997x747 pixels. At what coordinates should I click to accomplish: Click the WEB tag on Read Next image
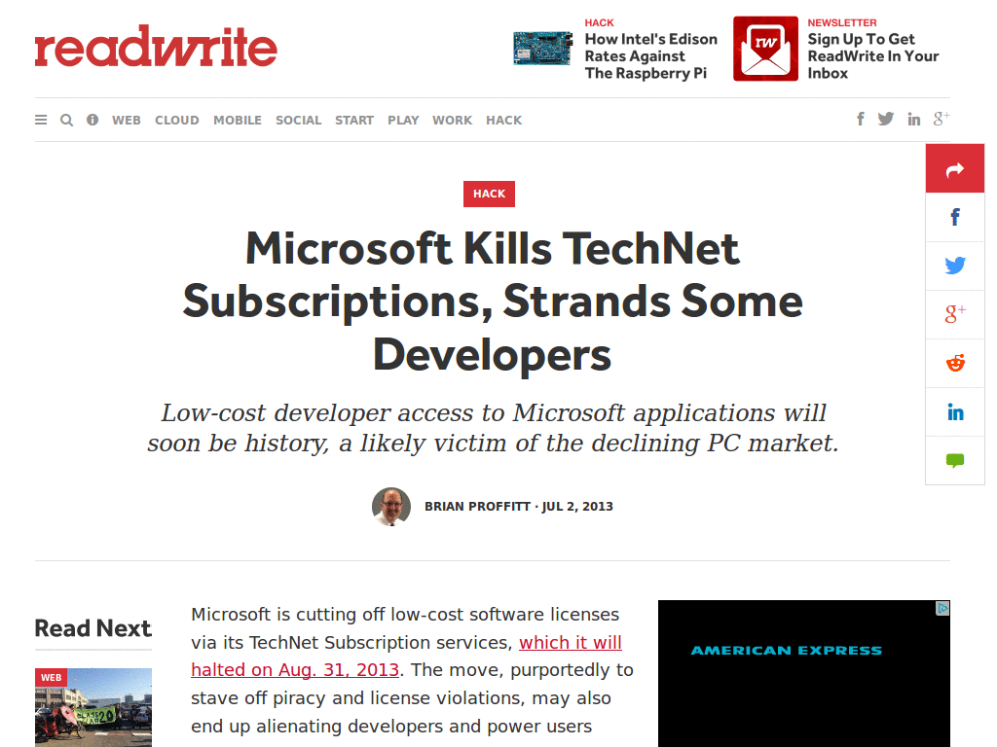[x=51, y=678]
